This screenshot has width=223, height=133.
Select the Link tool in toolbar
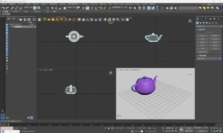pos(12,8)
